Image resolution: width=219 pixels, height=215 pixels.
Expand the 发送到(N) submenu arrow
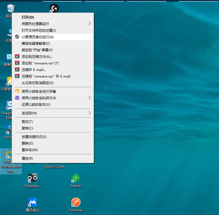pyautogui.click(x=90, y=113)
